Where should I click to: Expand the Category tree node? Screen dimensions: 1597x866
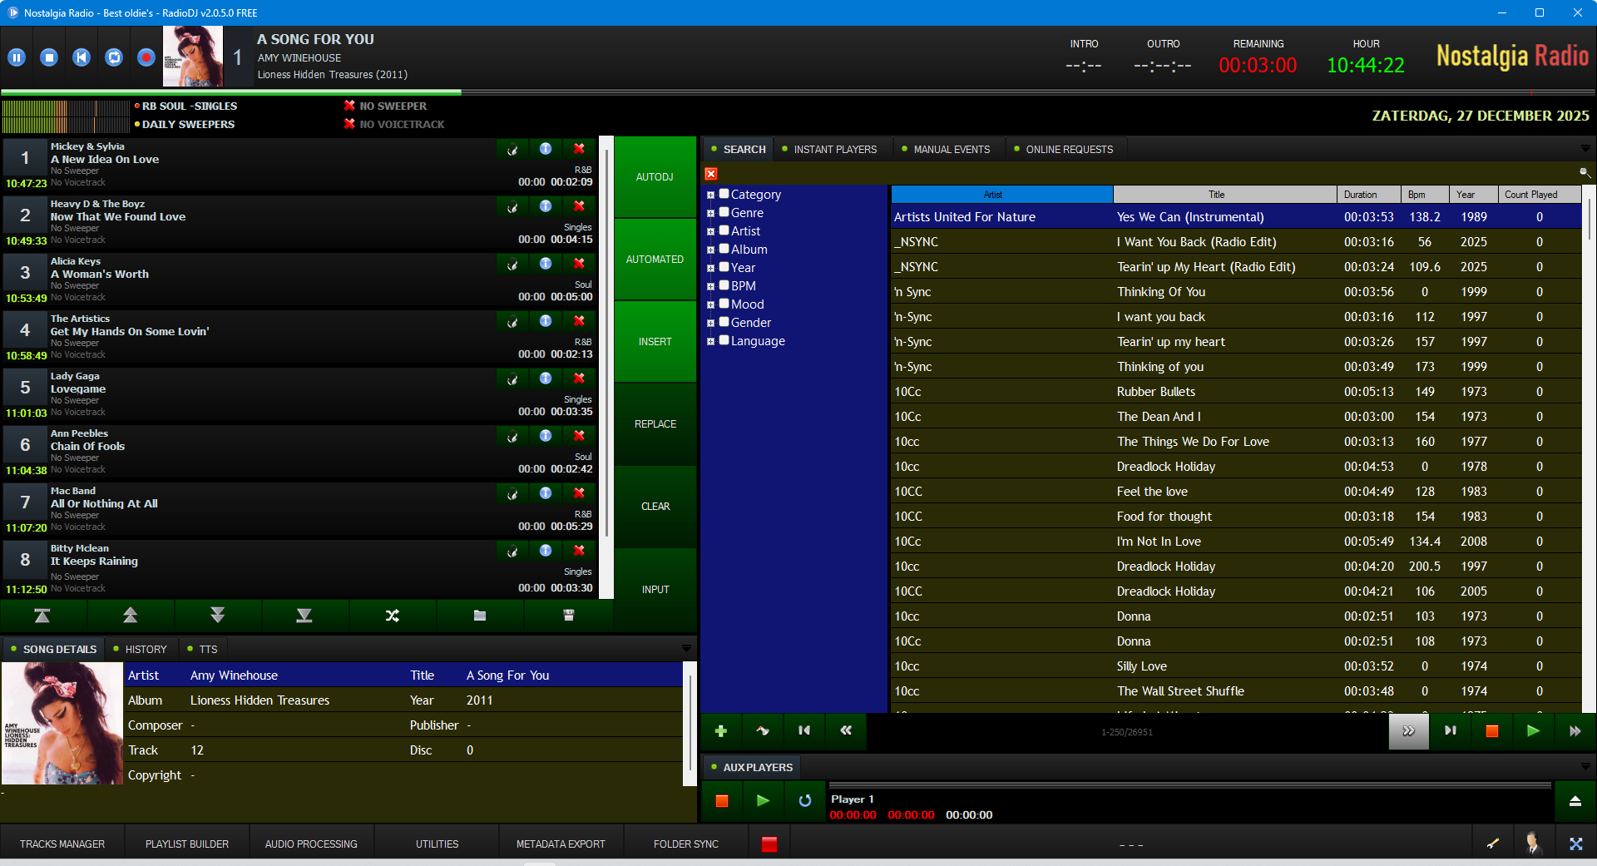[710, 194]
